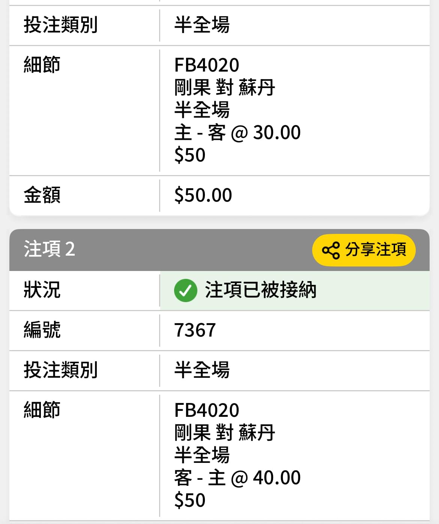This screenshot has width=439, height=524.
Task: Tap first 剛果 對 蘇丹 match name
Action: click(225, 87)
